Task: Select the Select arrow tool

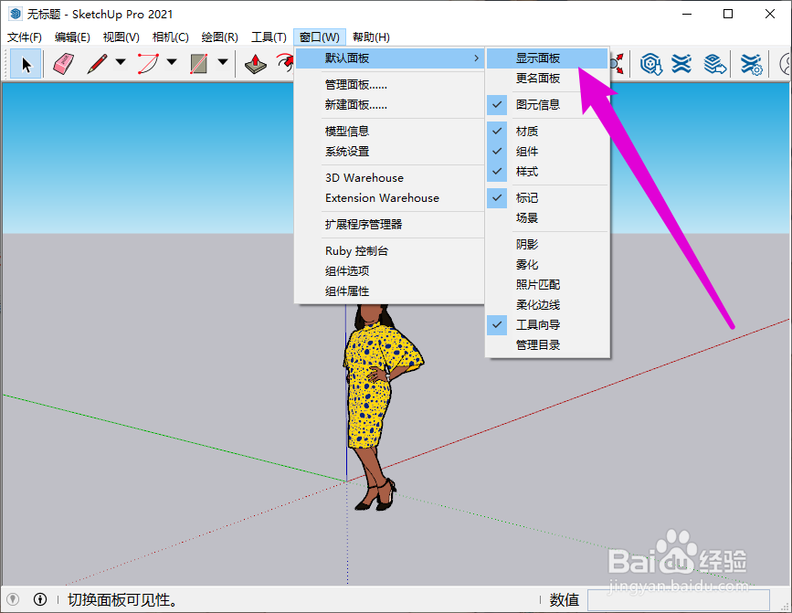Action: 26,64
